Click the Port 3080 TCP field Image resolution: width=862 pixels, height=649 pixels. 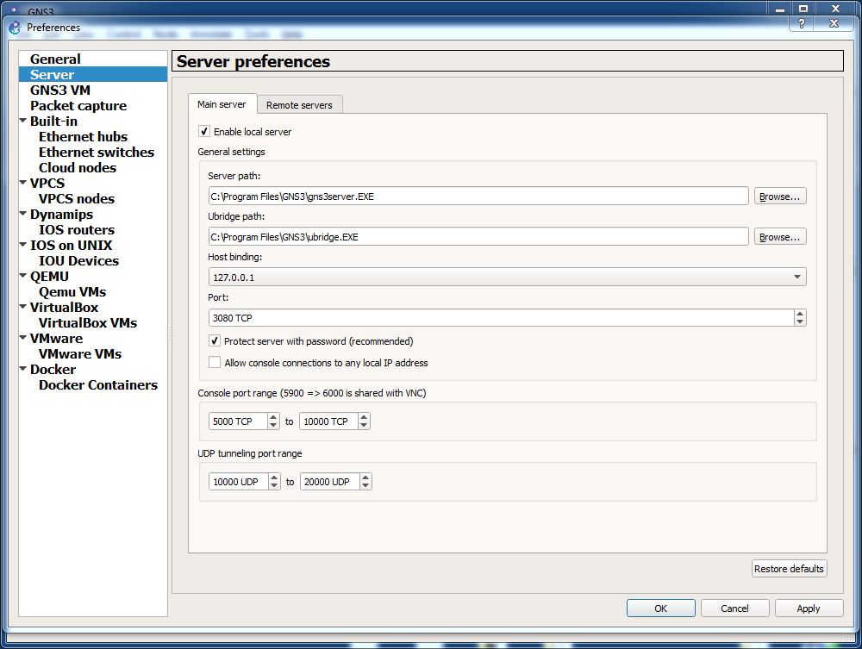(x=501, y=318)
